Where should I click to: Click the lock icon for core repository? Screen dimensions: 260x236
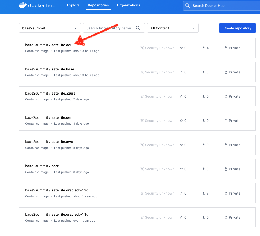pos(226,169)
